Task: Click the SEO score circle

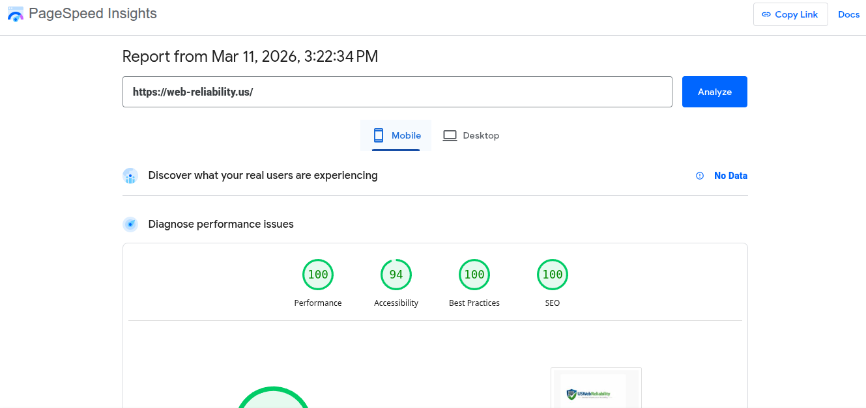Action: [x=553, y=274]
